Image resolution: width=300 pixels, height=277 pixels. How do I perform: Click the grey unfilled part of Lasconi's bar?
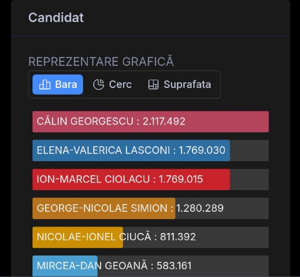249,150
